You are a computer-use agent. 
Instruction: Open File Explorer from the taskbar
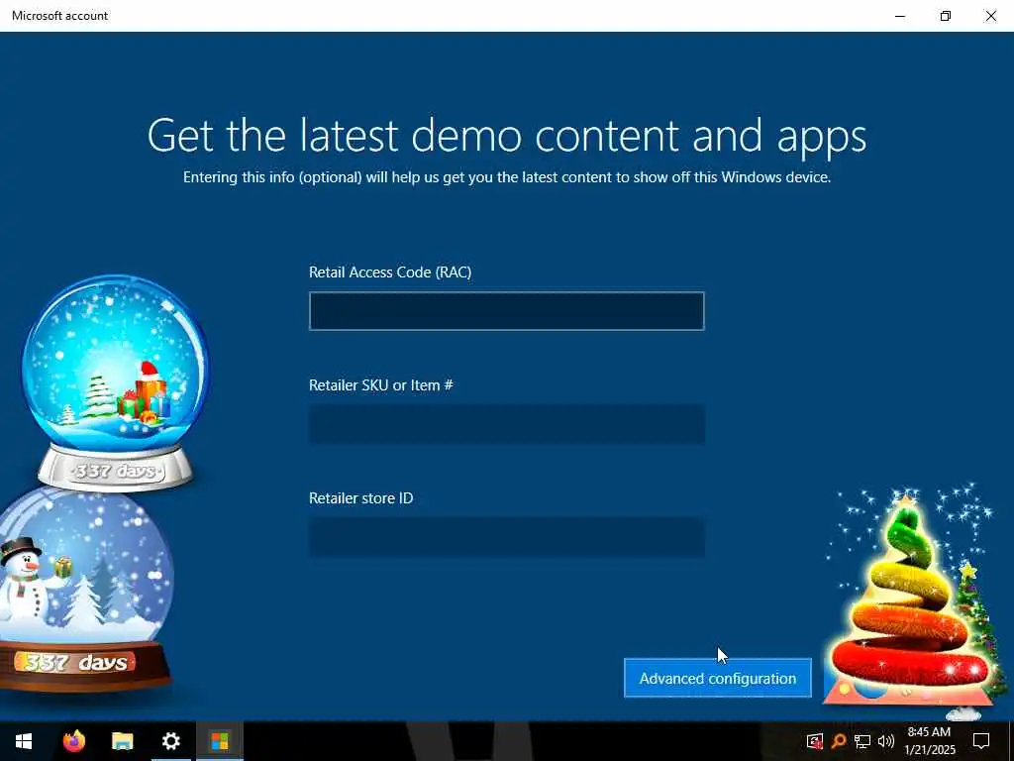[122, 741]
